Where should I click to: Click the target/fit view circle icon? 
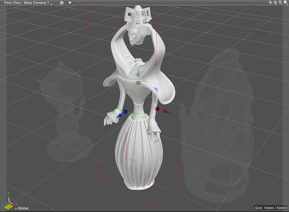[62, 3]
